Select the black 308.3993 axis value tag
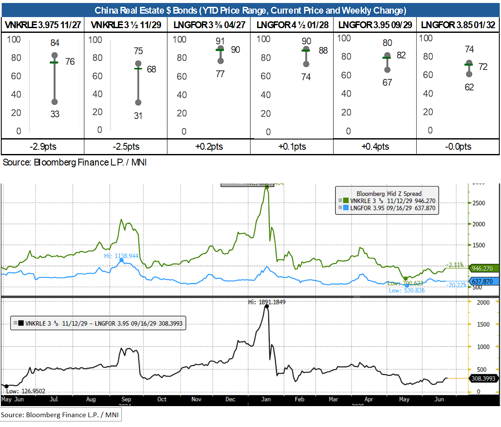The width and height of the screenshot is (501, 427). pos(484,378)
